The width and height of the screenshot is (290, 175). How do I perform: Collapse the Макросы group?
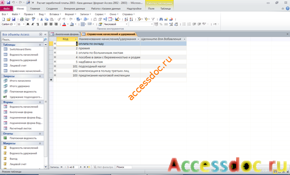40,143
